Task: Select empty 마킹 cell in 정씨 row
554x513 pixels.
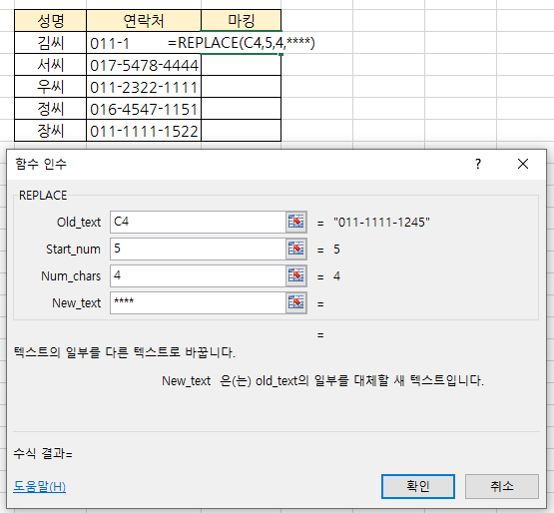Action: click(x=241, y=109)
